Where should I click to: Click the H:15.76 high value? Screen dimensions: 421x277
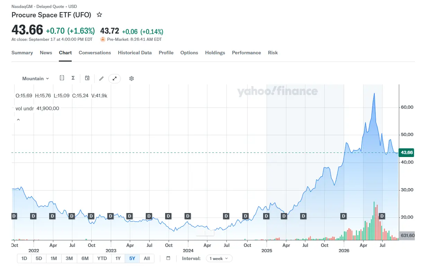pos(43,95)
